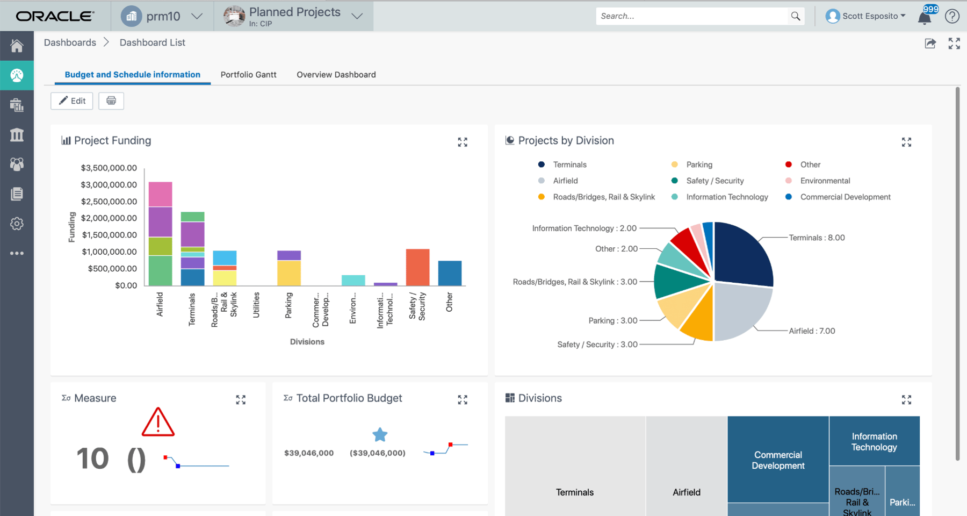The height and width of the screenshot is (516, 967).
Task: Open the prm10 workspace dropdown
Action: [162, 16]
